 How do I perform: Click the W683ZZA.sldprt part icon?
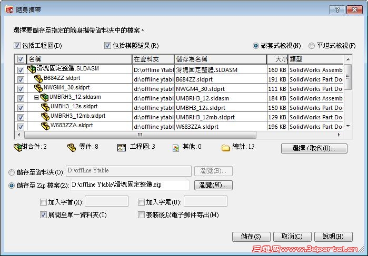pyautogui.click(x=45, y=126)
